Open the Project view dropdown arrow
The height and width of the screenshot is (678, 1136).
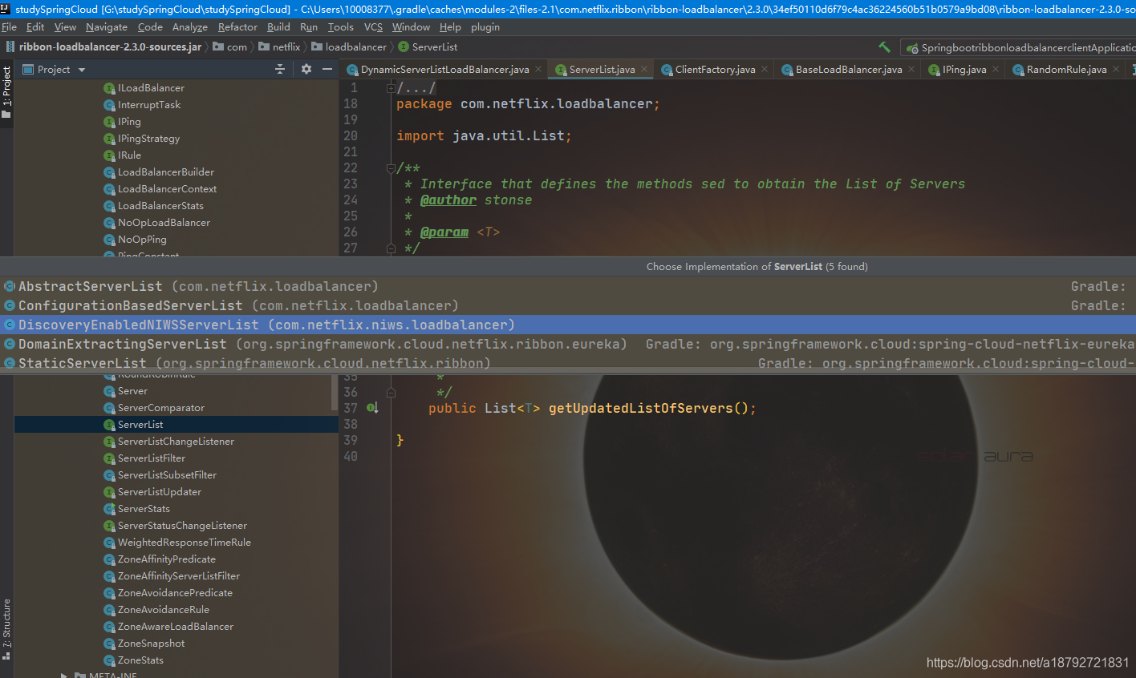click(82, 70)
